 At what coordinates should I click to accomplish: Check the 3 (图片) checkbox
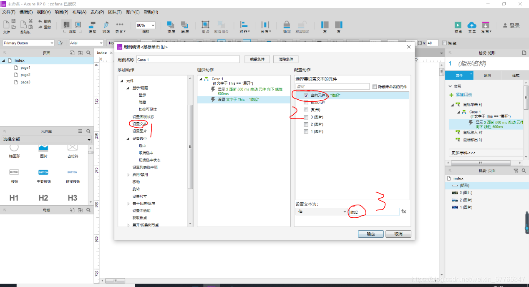[x=306, y=117]
